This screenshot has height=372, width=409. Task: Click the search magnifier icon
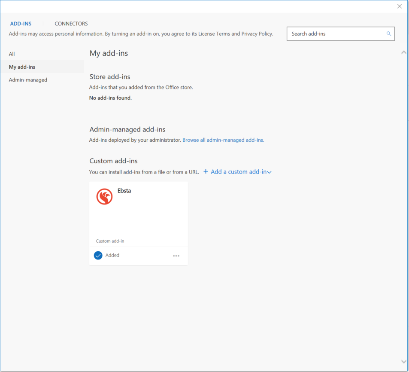coord(388,34)
